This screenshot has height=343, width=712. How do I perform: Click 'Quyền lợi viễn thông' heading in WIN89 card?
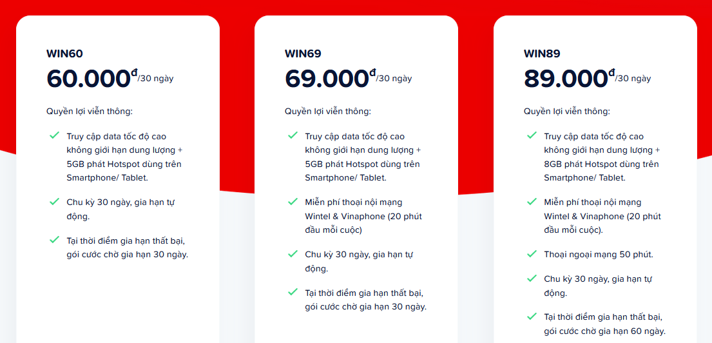(x=566, y=112)
